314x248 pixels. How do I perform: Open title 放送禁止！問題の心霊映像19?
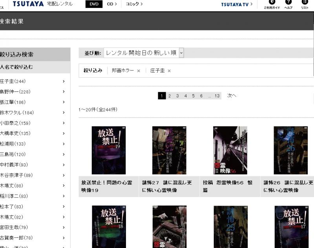pos(107,186)
